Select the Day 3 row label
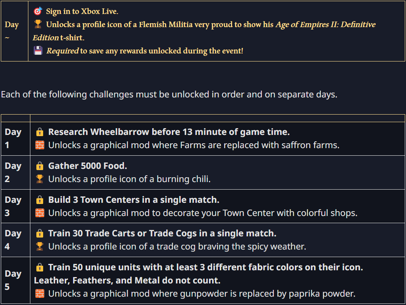Screen dimensions: 406x305 click(13, 206)
